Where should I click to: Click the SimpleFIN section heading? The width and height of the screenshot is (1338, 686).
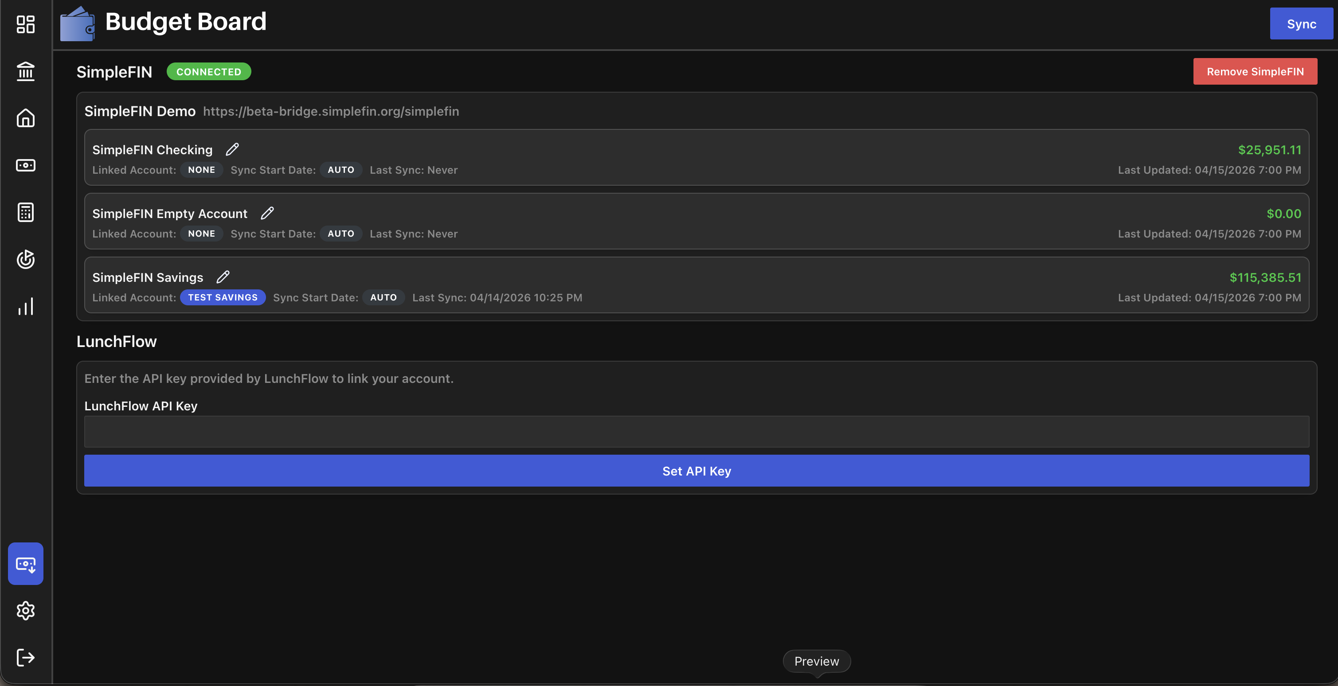pyautogui.click(x=114, y=72)
